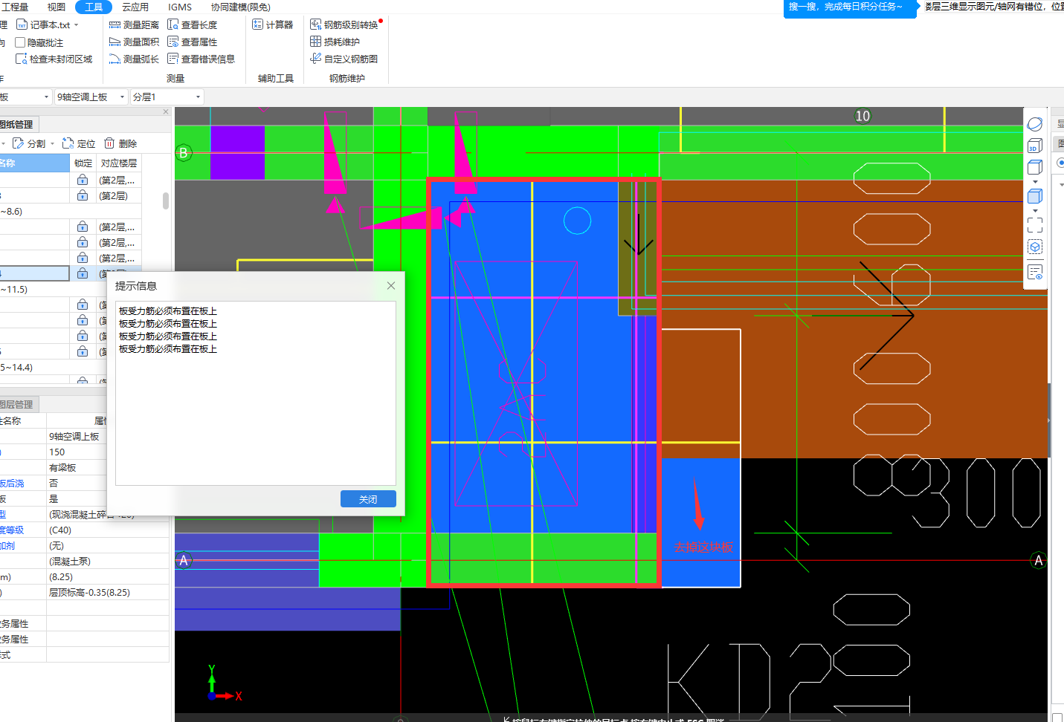
Task: Open display settings list-eye icon
Action: pos(1035,273)
